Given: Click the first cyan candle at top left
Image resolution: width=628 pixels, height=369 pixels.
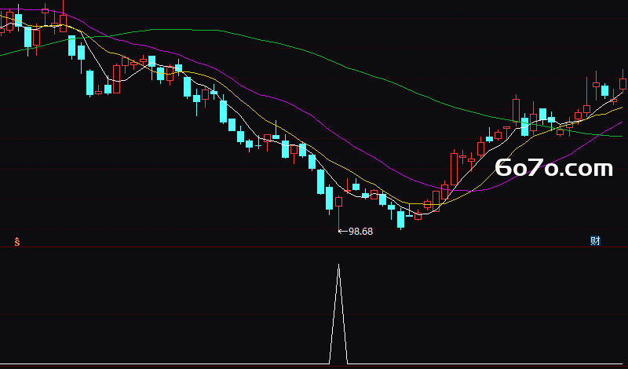Looking at the screenshot, I should pyautogui.click(x=18, y=20).
